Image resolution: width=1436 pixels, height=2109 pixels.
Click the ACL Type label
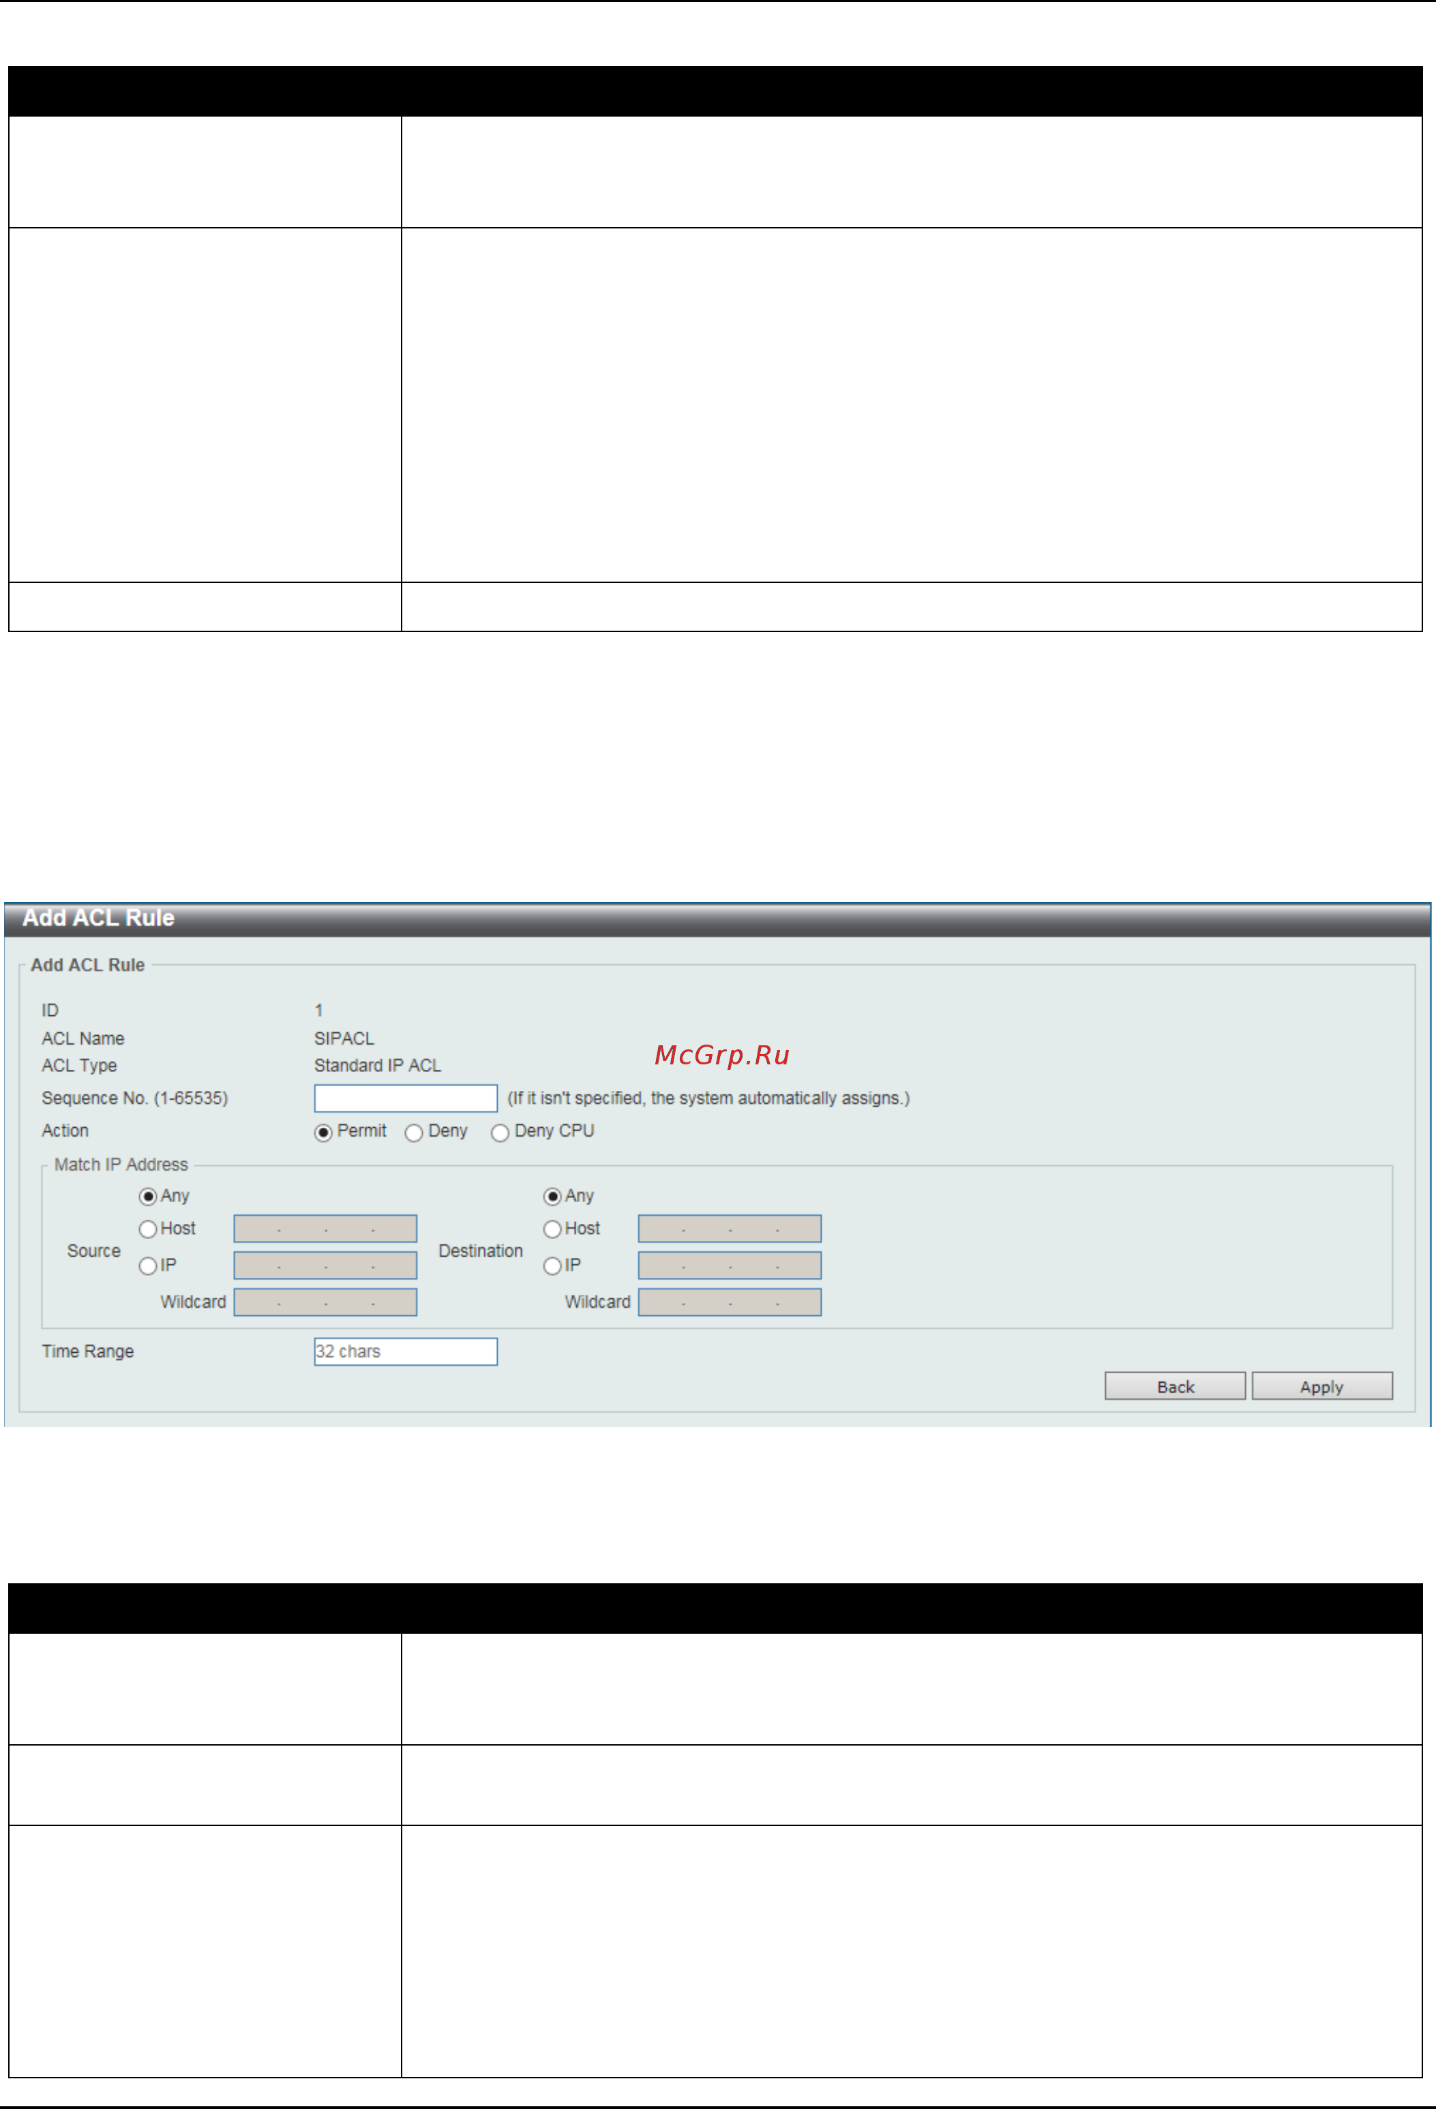point(79,1065)
